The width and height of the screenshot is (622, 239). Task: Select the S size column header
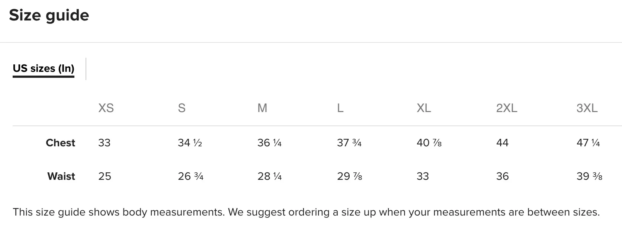point(182,108)
